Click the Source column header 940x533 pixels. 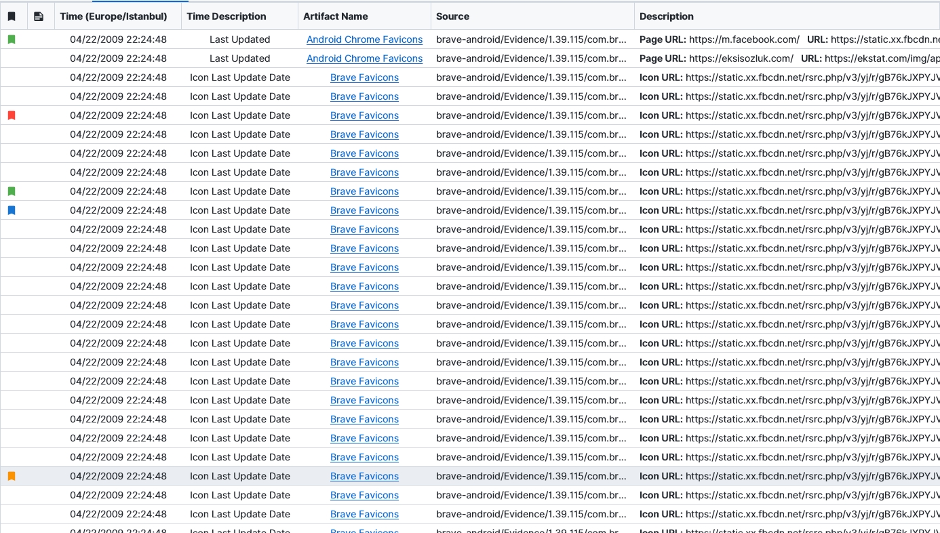tap(452, 16)
